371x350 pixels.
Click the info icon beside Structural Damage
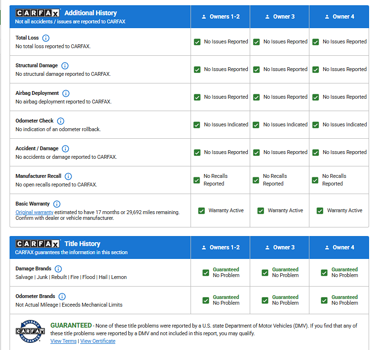click(x=65, y=65)
